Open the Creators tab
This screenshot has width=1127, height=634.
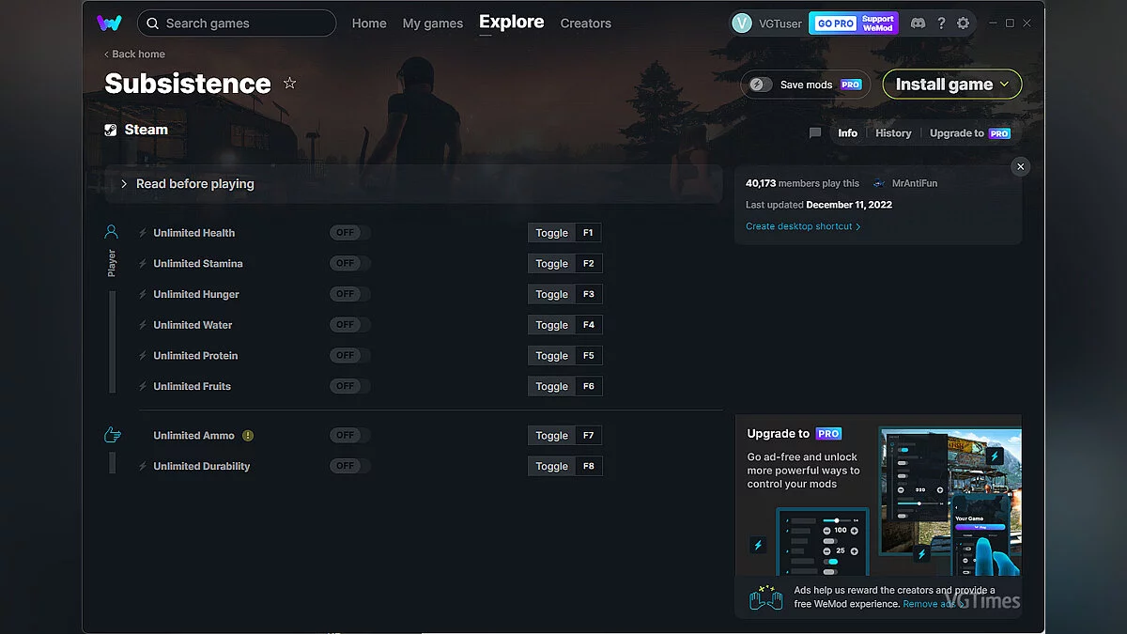pyautogui.click(x=586, y=23)
